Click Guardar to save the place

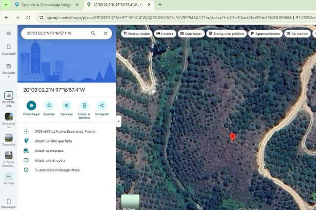coord(49,108)
